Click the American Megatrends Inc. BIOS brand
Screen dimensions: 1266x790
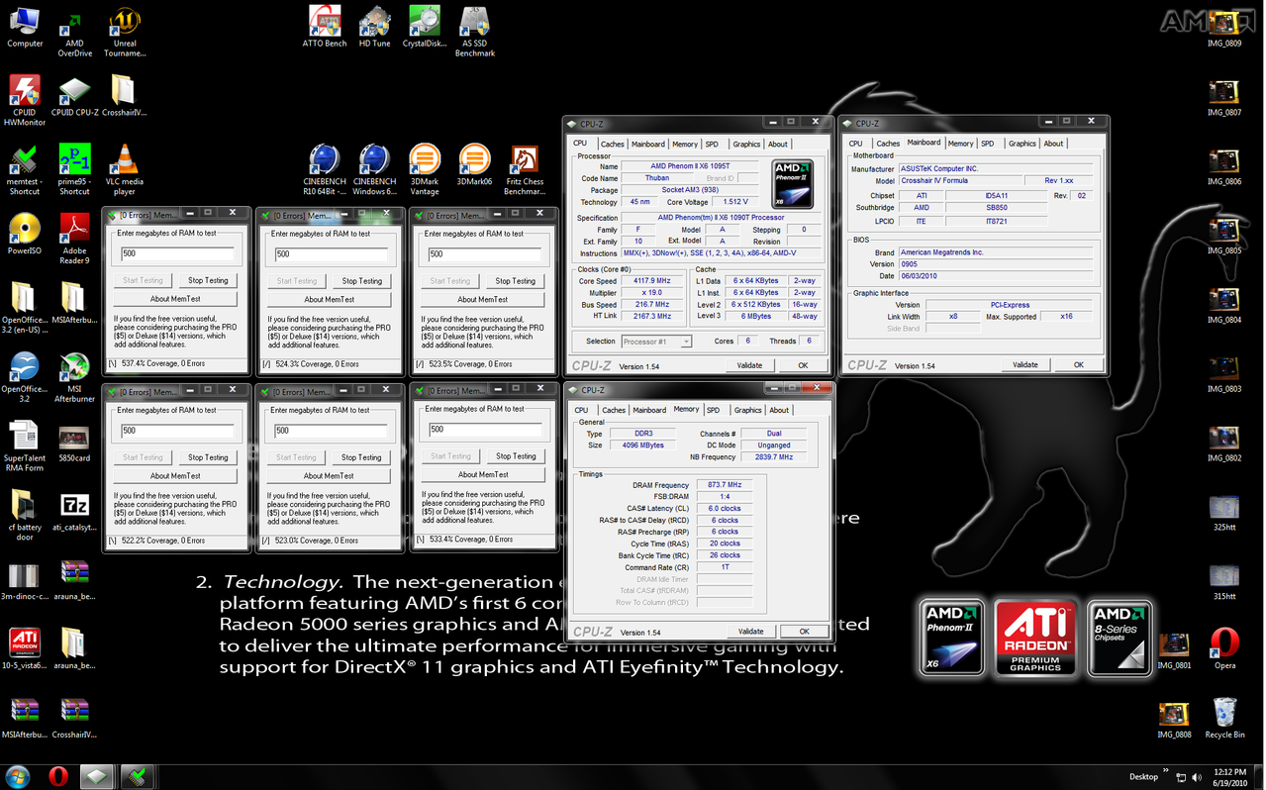point(942,252)
